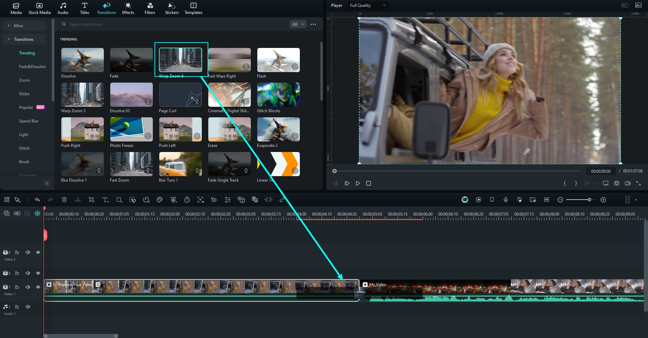Switch to the Effects tab
This screenshot has height=338, width=648.
128,8
